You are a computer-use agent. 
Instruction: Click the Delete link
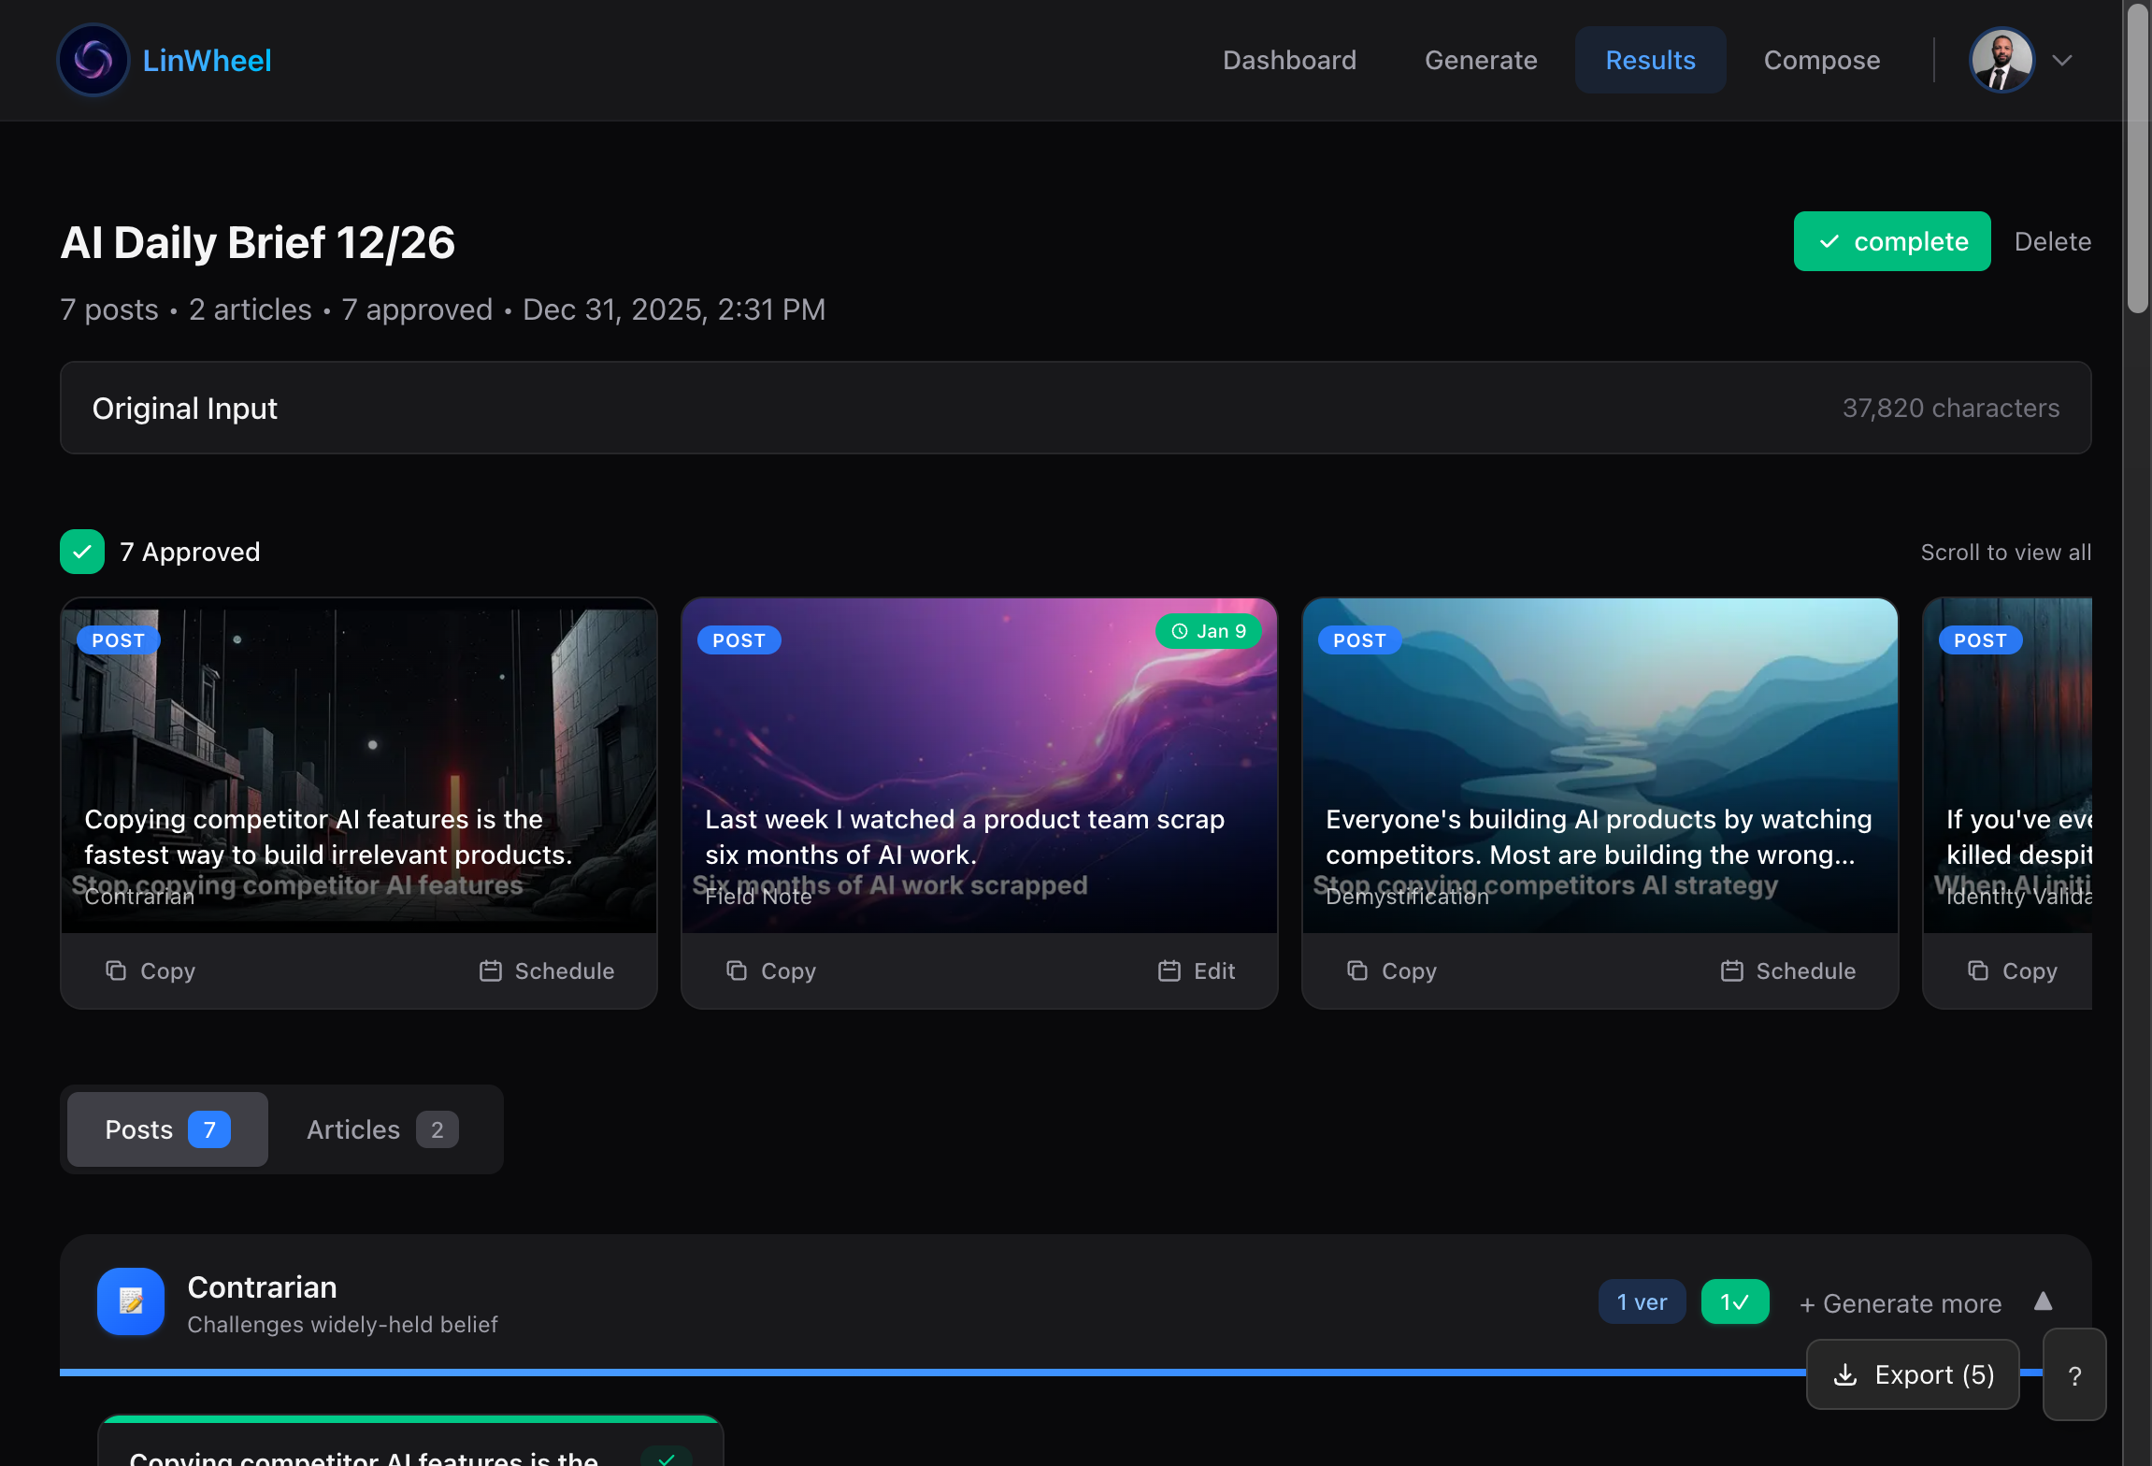tap(2053, 241)
